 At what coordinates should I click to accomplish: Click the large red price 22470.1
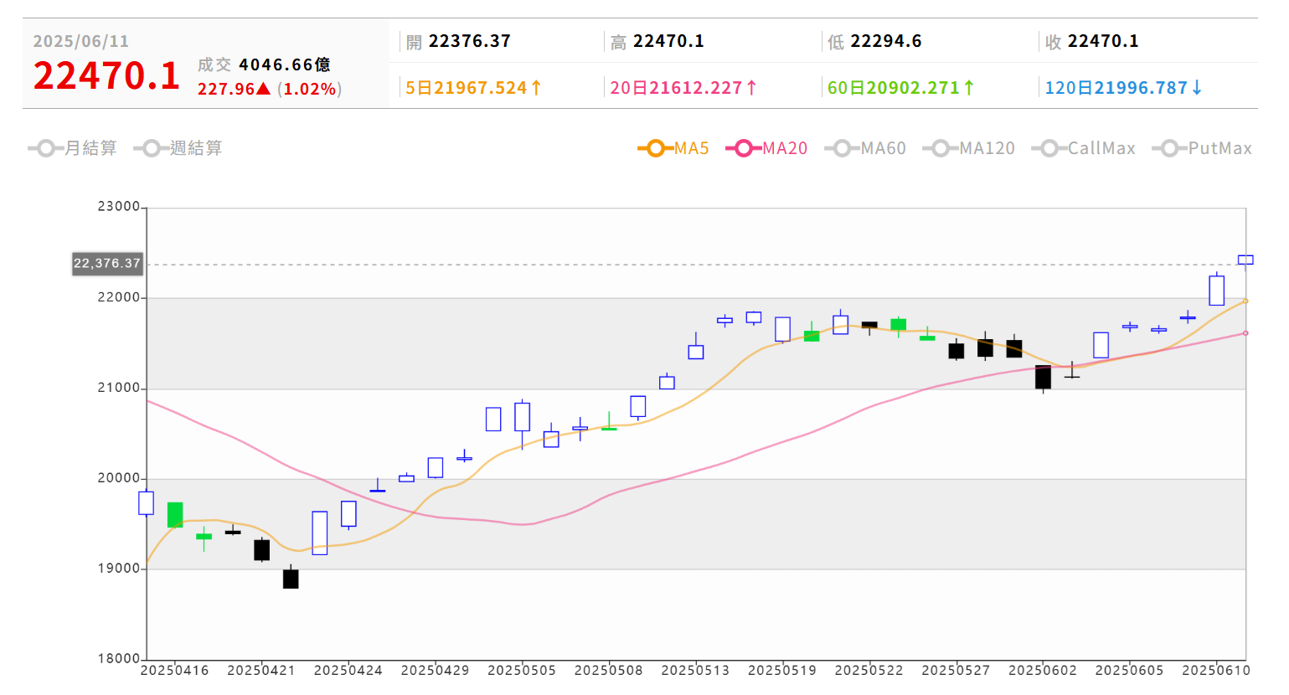point(106,76)
